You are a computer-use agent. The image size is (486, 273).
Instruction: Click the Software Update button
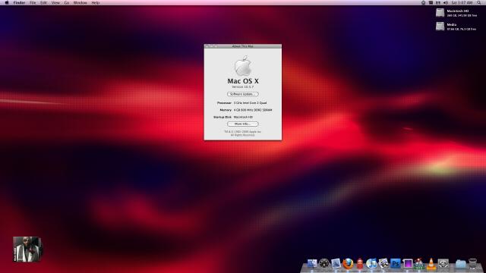(243, 94)
